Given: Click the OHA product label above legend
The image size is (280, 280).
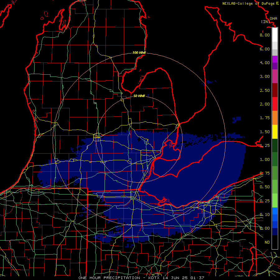Looking at the screenshot, I should coord(273,18).
